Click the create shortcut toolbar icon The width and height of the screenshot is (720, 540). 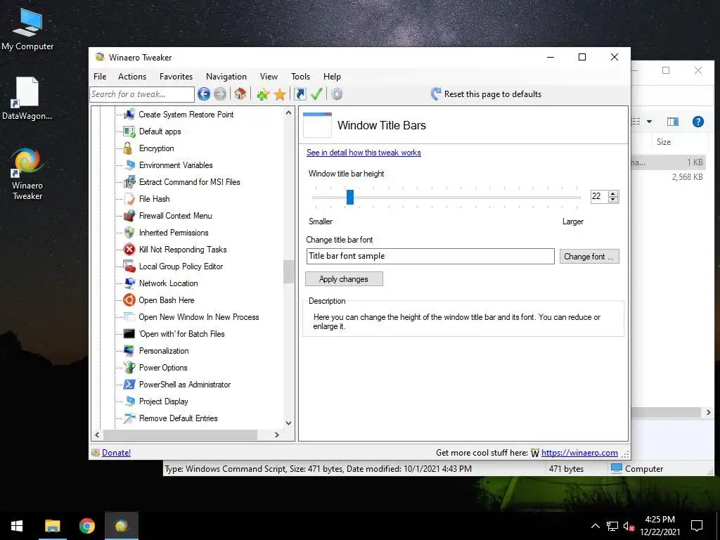[x=300, y=94]
